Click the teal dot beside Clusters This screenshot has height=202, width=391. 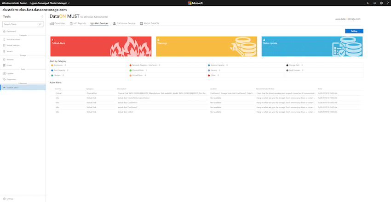pos(52,76)
